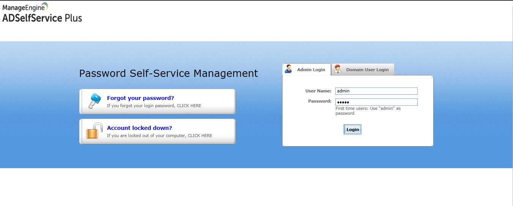Click the Login button
This screenshot has height=206, width=513.
point(353,130)
